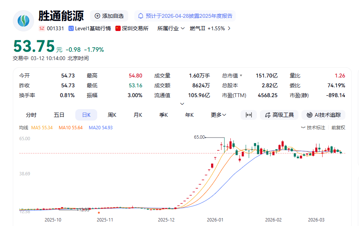Click the chart width-range toggle icon

click(x=249, y=115)
